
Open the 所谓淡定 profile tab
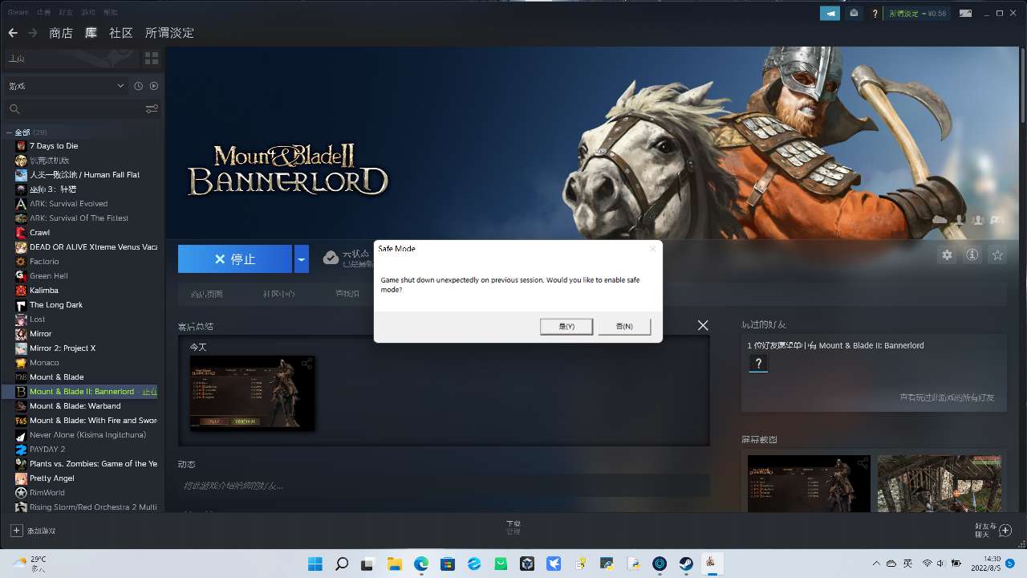coord(169,33)
